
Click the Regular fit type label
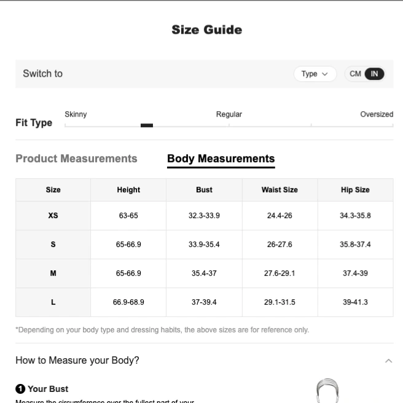point(229,114)
